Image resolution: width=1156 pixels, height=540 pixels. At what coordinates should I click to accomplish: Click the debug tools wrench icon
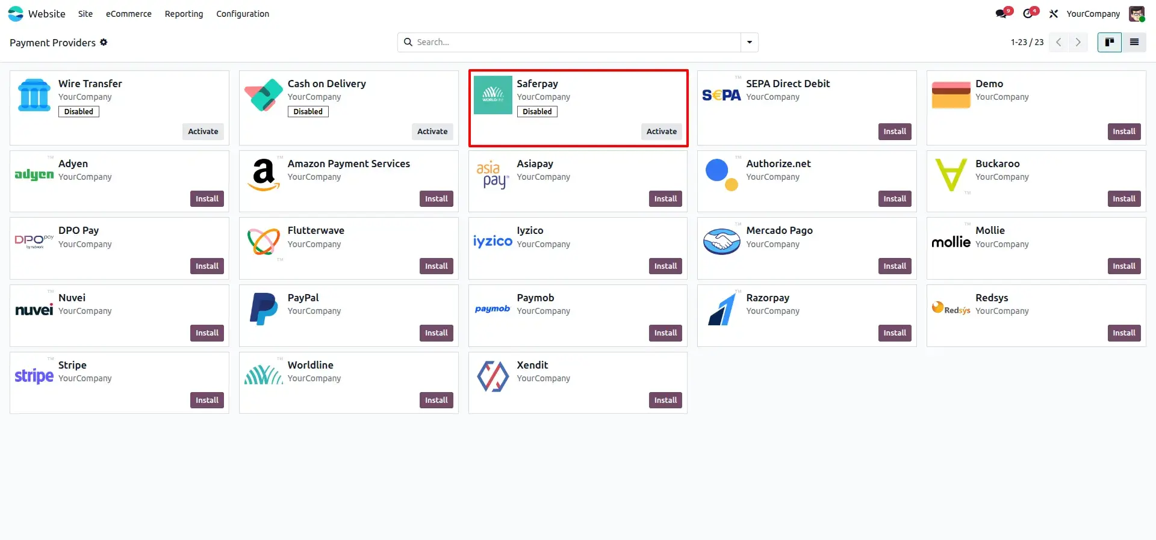click(x=1054, y=14)
